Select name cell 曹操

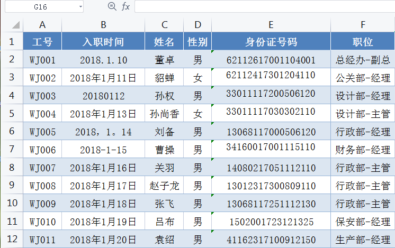click(164, 149)
